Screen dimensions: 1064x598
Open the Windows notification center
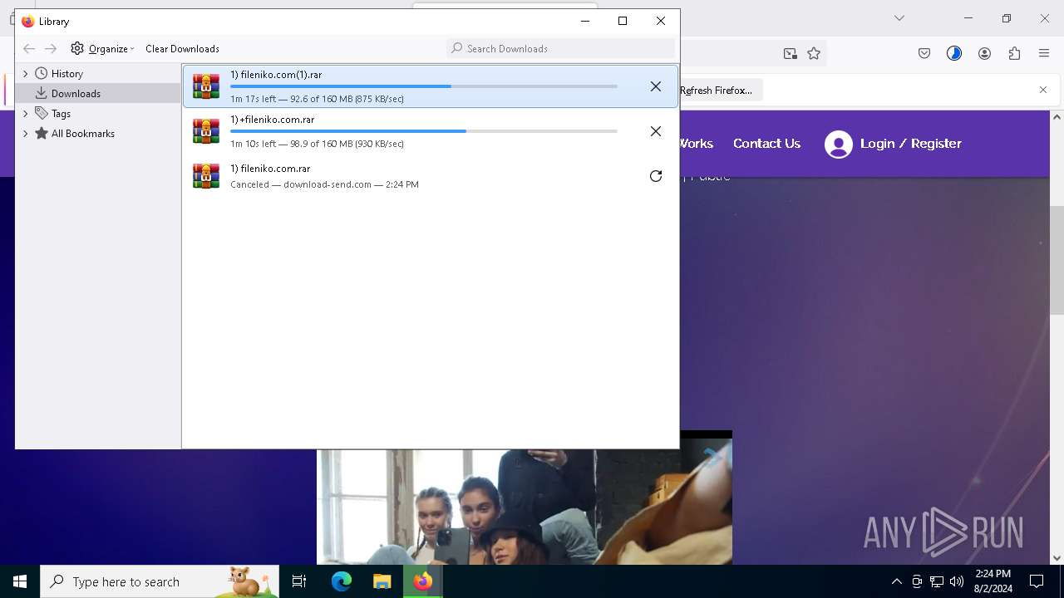[x=1037, y=581]
